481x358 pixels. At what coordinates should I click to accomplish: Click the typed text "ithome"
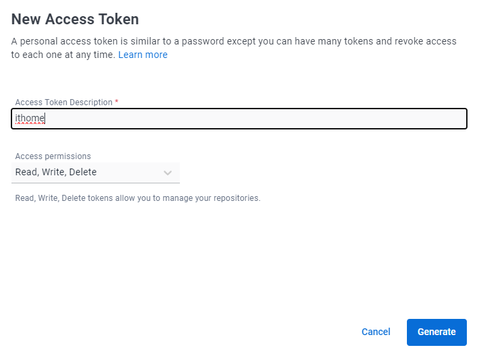pos(30,119)
